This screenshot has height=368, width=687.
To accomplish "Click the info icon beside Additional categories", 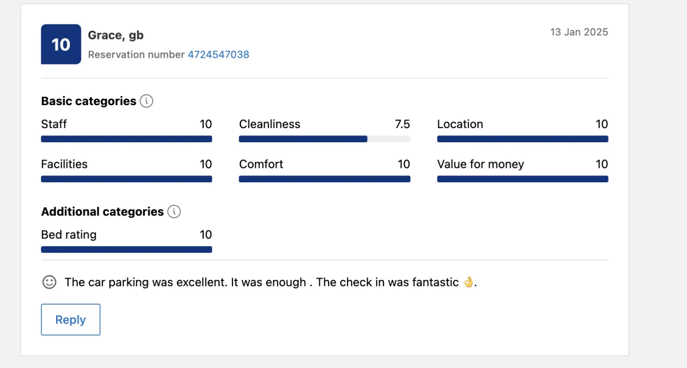I will pos(174,211).
